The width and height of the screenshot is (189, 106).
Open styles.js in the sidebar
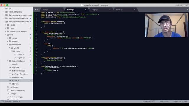(21, 58)
